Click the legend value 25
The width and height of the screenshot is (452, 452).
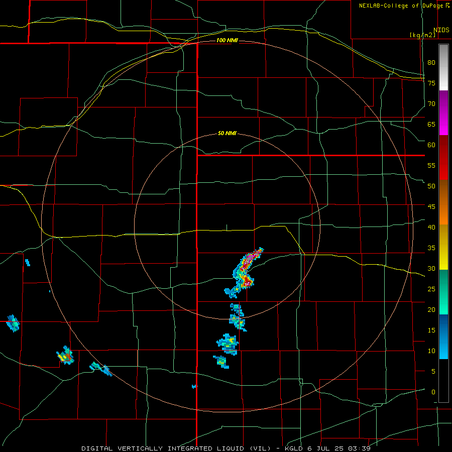(x=431, y=289)
